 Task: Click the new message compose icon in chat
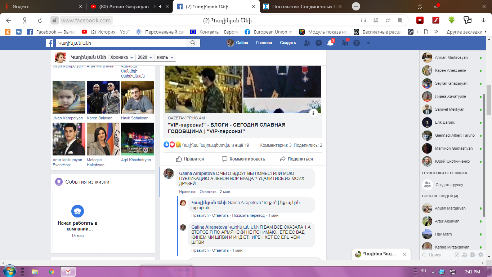(x=457, y=255)
